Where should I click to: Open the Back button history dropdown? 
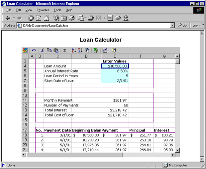click(14, 18)
